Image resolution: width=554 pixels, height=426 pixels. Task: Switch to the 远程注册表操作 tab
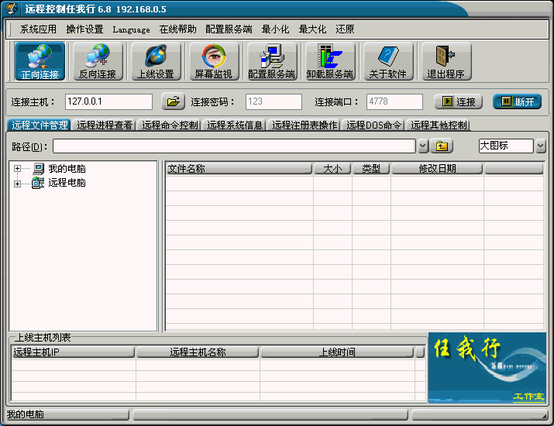(x=305, y=125)
